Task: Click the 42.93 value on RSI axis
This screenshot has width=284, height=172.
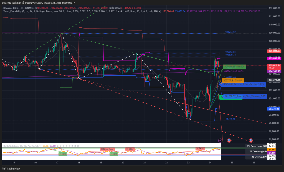Action: 272,156
